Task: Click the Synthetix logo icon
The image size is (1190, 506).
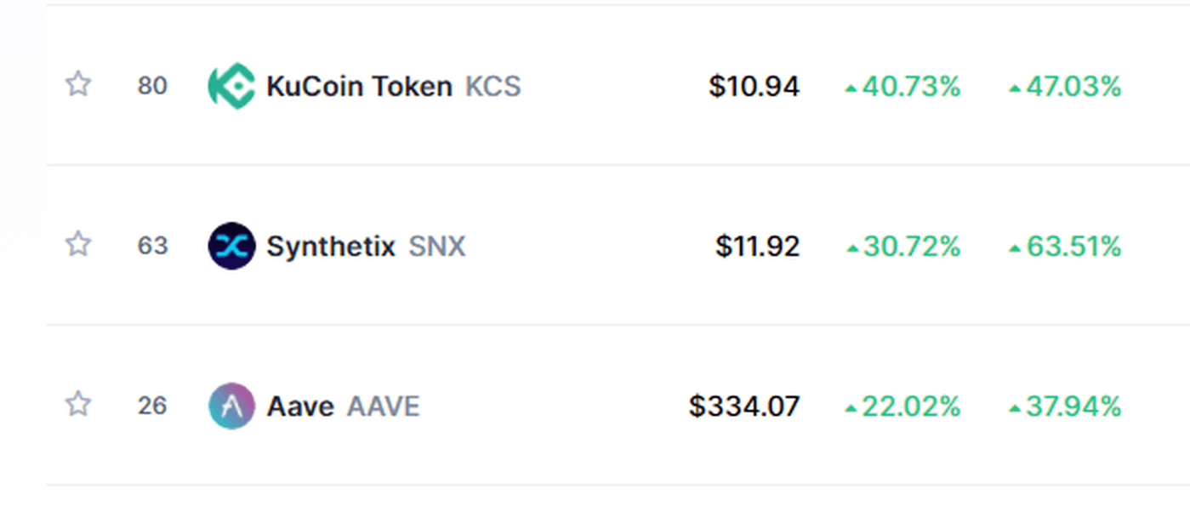Action: click(x=231, y=246)
